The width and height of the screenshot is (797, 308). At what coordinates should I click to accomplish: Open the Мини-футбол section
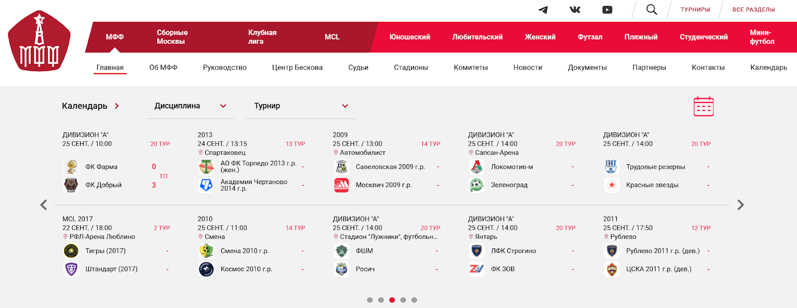[x=762, y=37]
